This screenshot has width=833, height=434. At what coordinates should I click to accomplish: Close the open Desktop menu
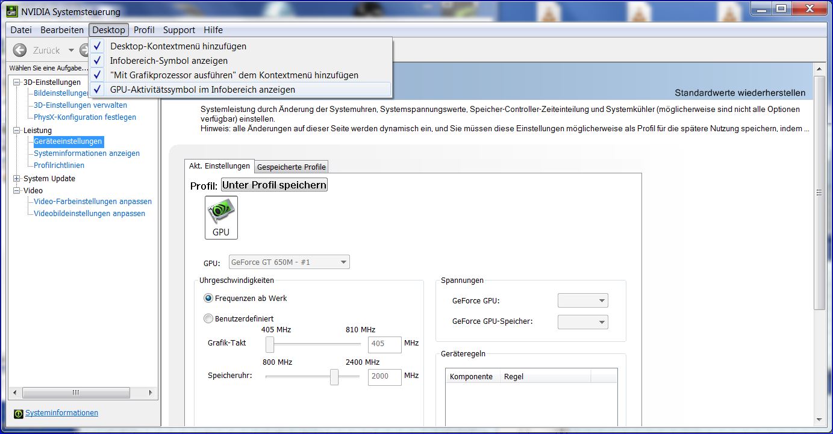click(108, 29)
